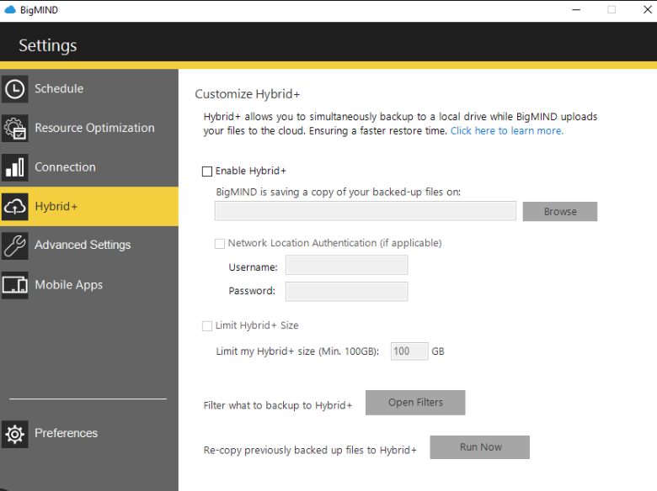Click the Open Filters button
The height and width of the screenshot is (491, 657).
415,403
